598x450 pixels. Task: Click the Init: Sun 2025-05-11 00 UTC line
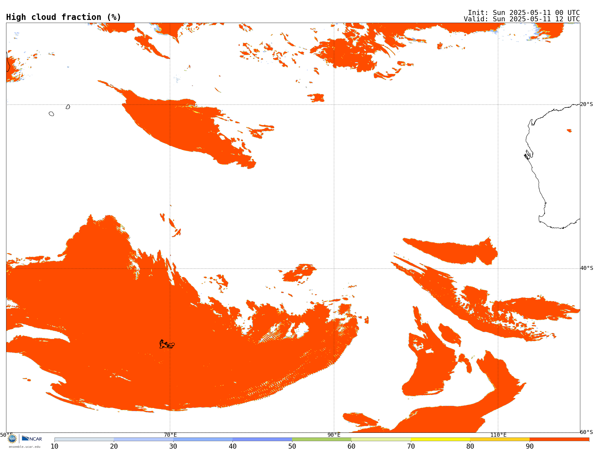click(524, 13)
